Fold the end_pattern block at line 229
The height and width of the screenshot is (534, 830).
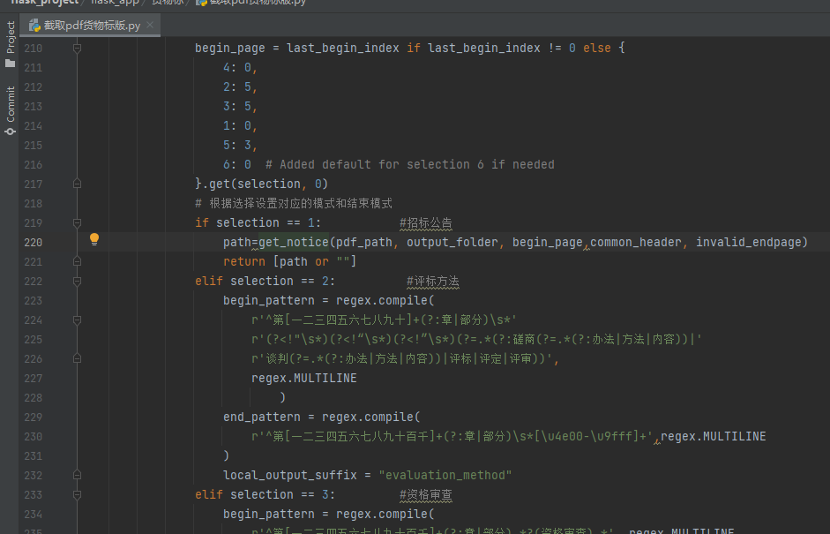(x=77, y=417)
